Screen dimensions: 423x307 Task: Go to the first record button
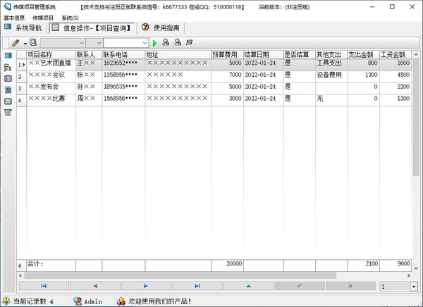[x=44, y=286]
